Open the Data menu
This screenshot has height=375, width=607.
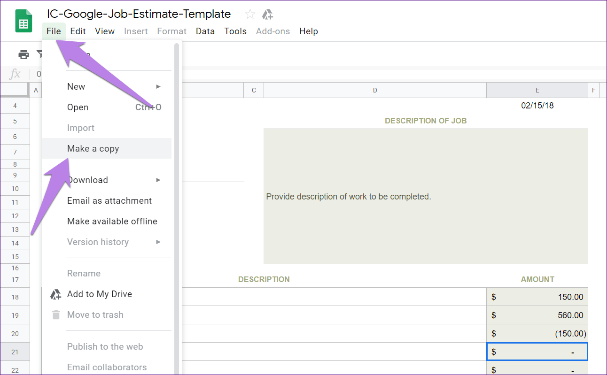pos(205,31)
